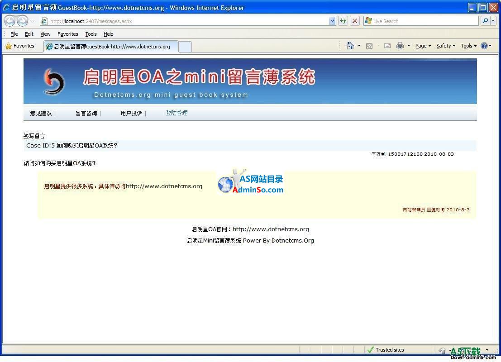Screen dimensions: 501x362
Task: Expand the Home button dropdown arrow
Action: (359, 46)
